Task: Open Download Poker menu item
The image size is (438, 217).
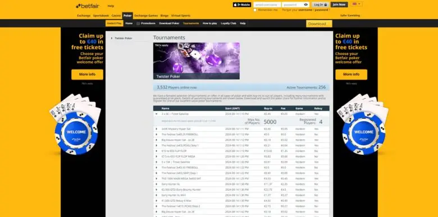Action: click(x=169, y=24)
